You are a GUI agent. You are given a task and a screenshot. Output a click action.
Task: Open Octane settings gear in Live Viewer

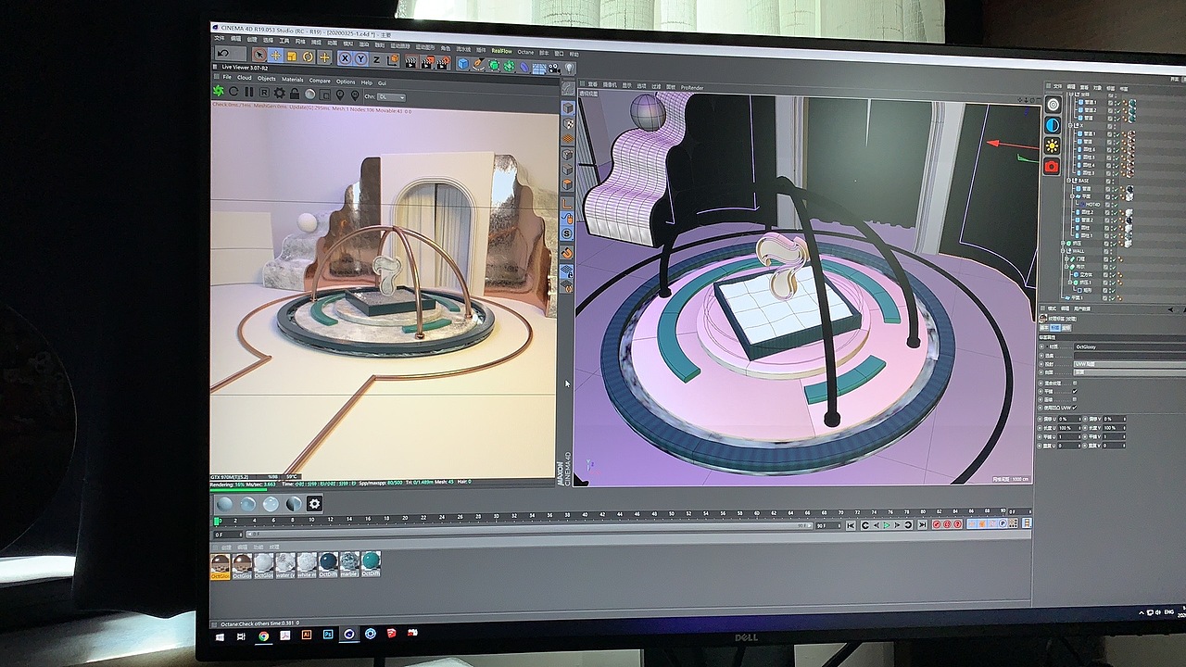tap(279, 93)
